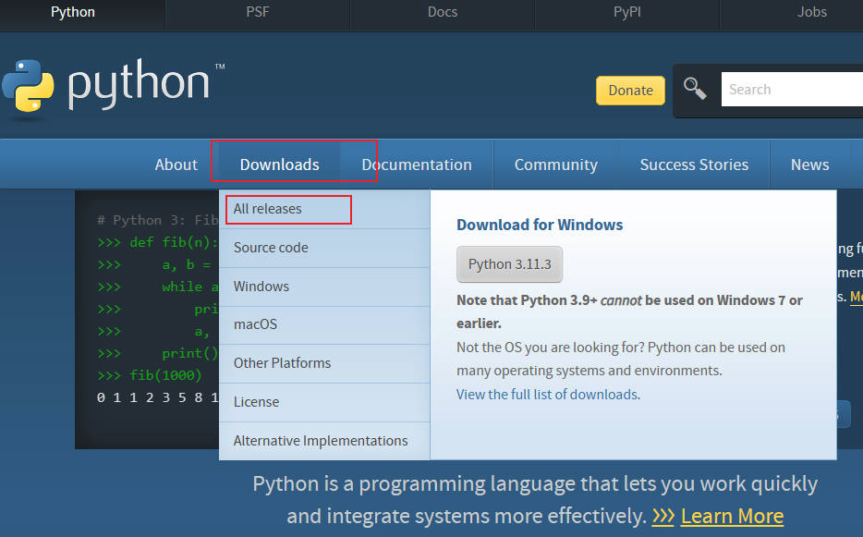Switch to the PSF top tab

(258, 12)
